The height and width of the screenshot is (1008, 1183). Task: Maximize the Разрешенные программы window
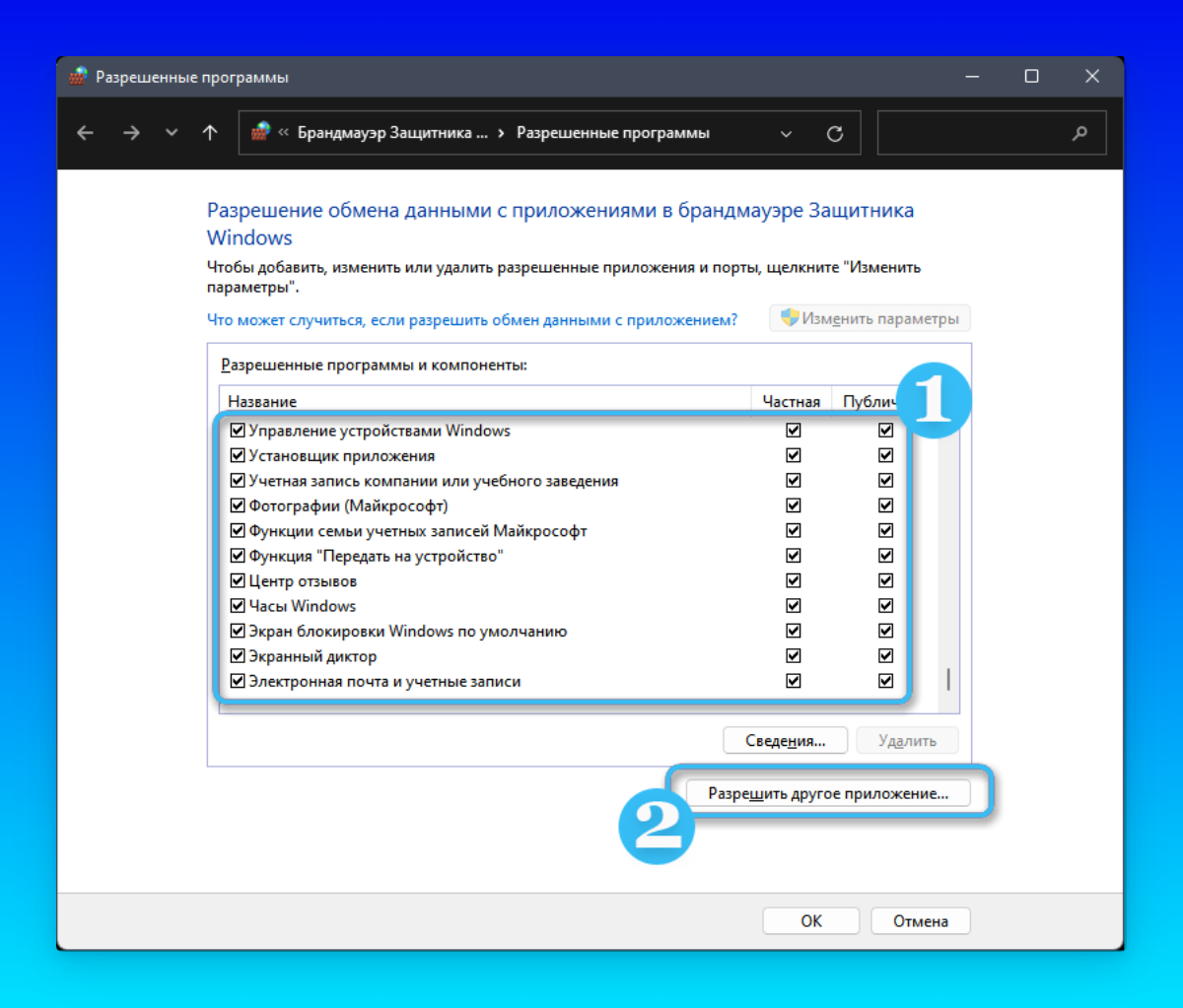pyautogui.click(x=1031, y=77)
